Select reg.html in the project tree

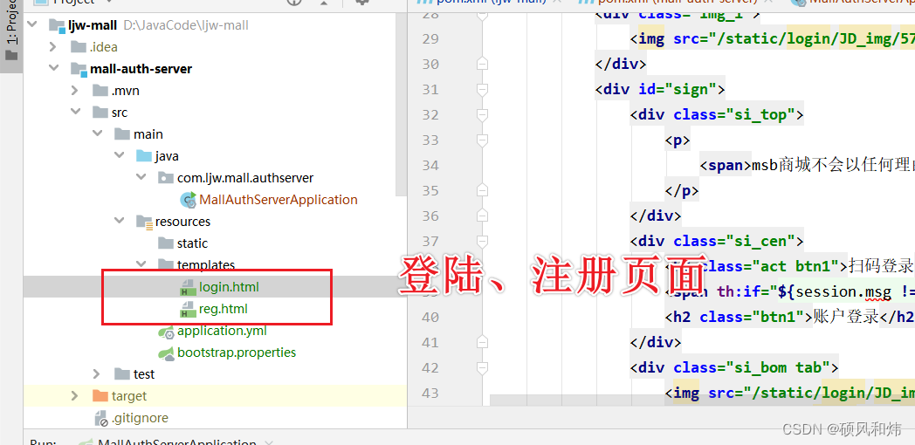tap(223, 309)
